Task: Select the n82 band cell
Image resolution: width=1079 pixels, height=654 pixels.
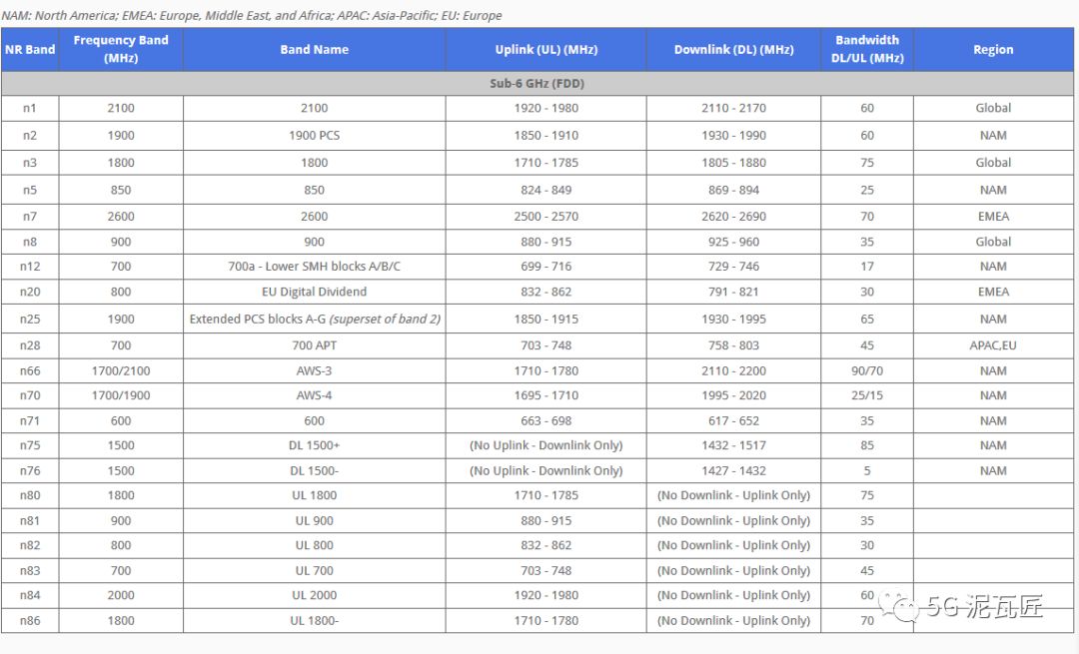Action: [x=30, y=545]
